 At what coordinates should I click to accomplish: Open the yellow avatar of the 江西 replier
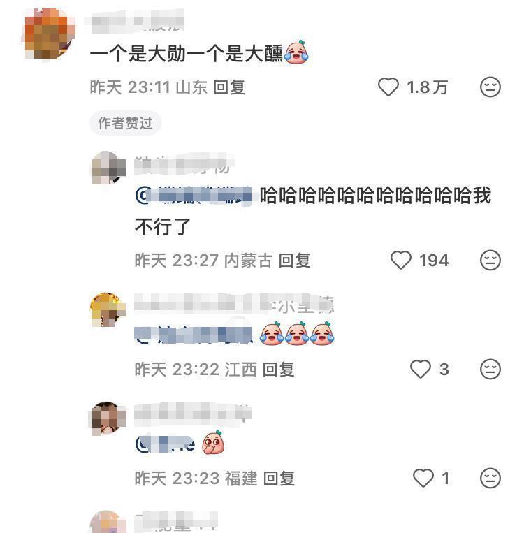point(108,309)
